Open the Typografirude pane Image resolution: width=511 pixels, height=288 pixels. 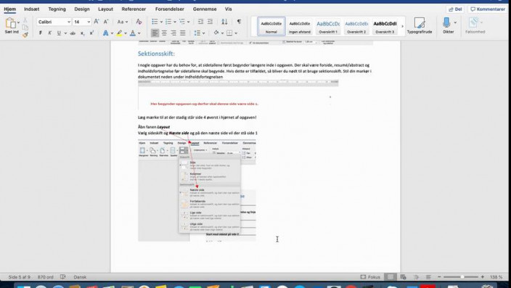420,25
